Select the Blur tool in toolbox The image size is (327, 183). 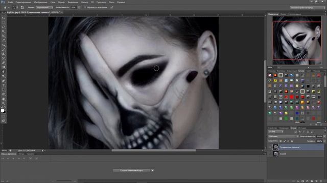pyautogui.click(x=4, y=72)
